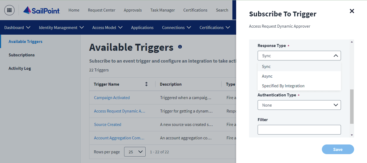
Task: Close the Subscribe To Trigger panel
Action: point(352,11)
